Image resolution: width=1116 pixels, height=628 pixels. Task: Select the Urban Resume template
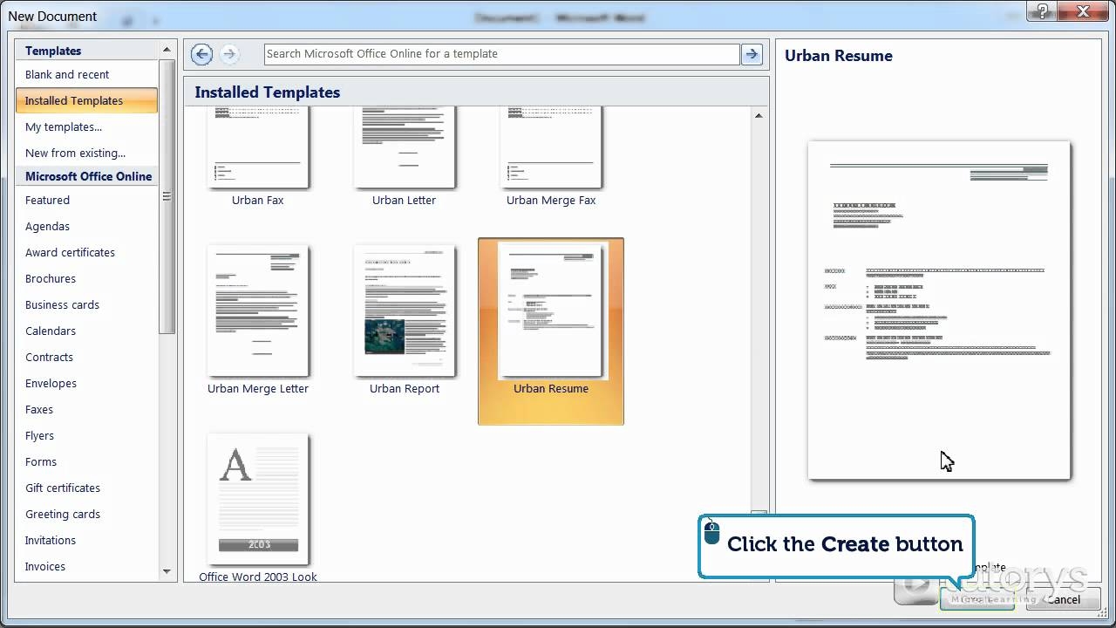click(551, 331)
